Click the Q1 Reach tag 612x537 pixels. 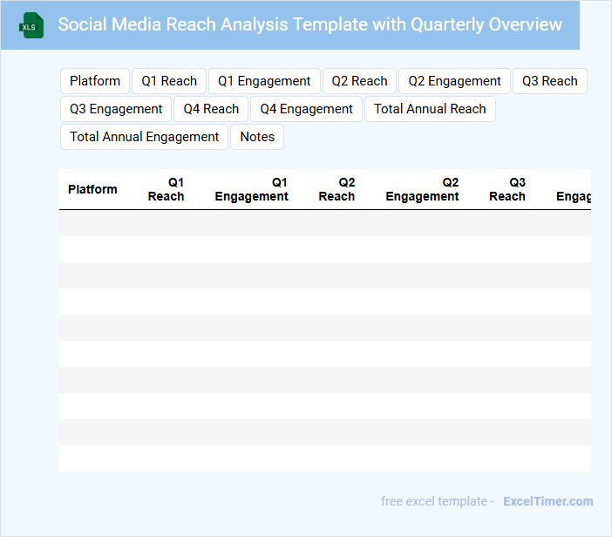click(169, 81)
